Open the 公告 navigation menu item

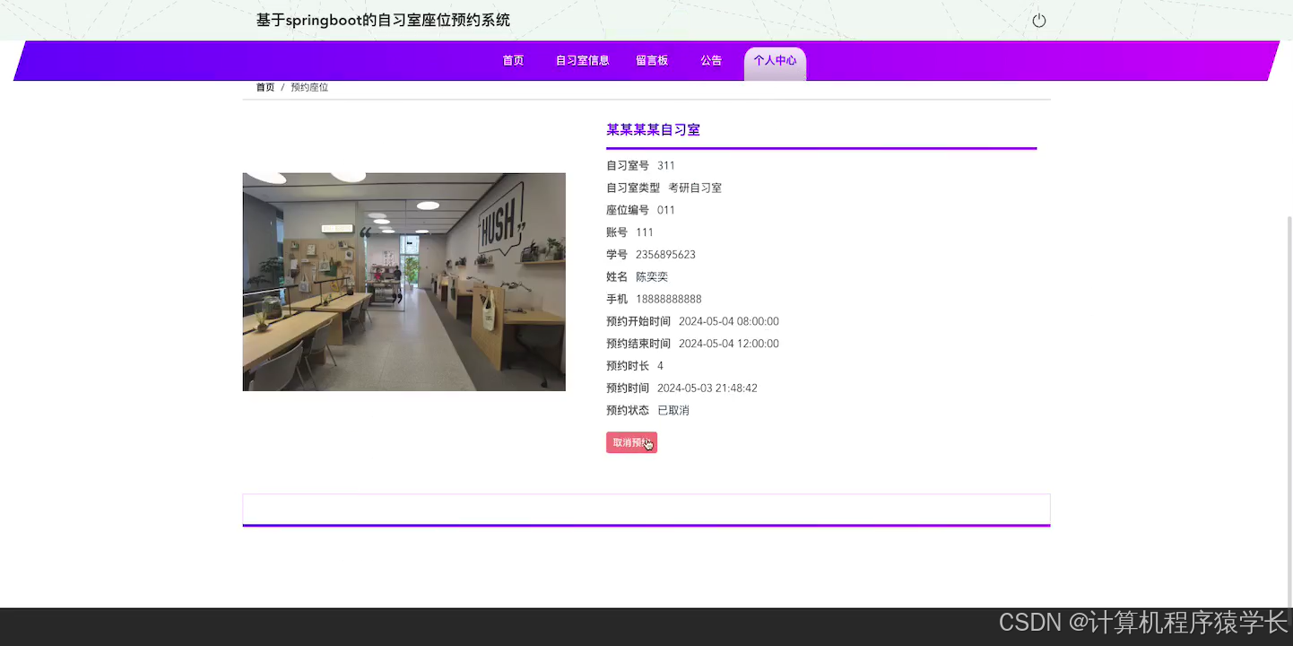coord(711,60)
